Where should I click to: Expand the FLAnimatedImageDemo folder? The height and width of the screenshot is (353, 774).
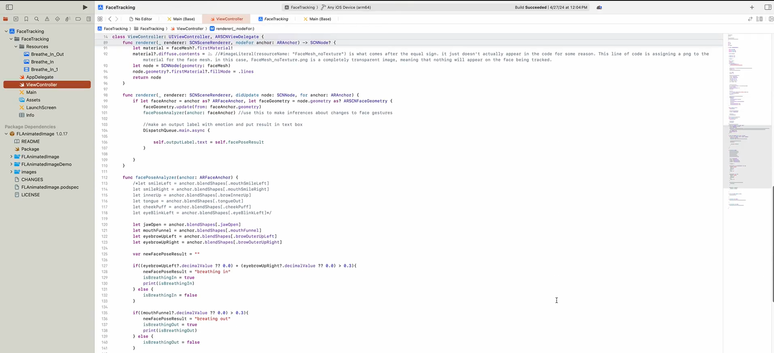[x=11, y=164]
